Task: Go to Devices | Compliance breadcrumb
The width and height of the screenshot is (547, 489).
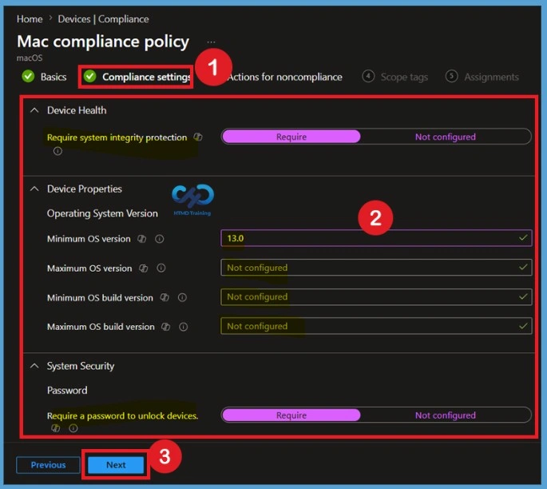Action: coord(103,19)
